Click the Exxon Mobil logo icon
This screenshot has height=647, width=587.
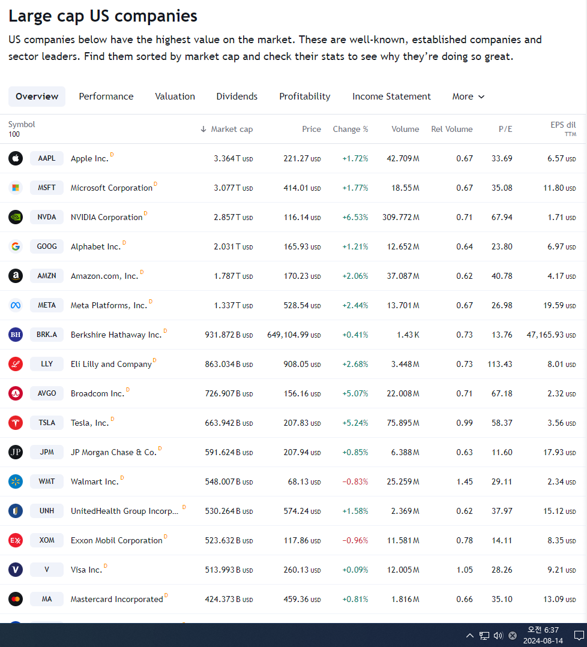[x=16, y=540]
